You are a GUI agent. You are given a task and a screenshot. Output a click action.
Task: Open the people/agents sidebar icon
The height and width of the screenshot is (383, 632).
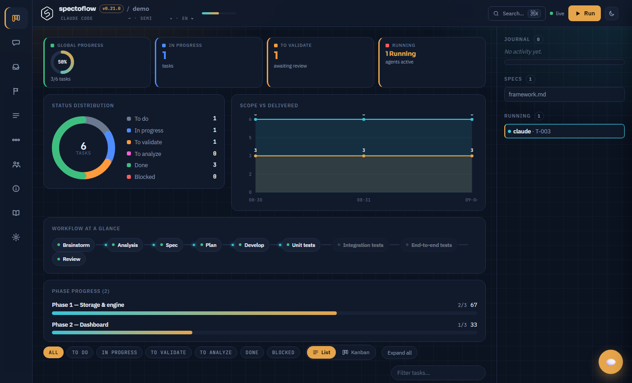coord(16,164)
